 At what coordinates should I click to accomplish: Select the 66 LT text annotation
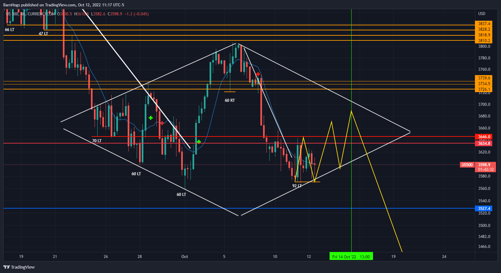click(x=10, y=30)
